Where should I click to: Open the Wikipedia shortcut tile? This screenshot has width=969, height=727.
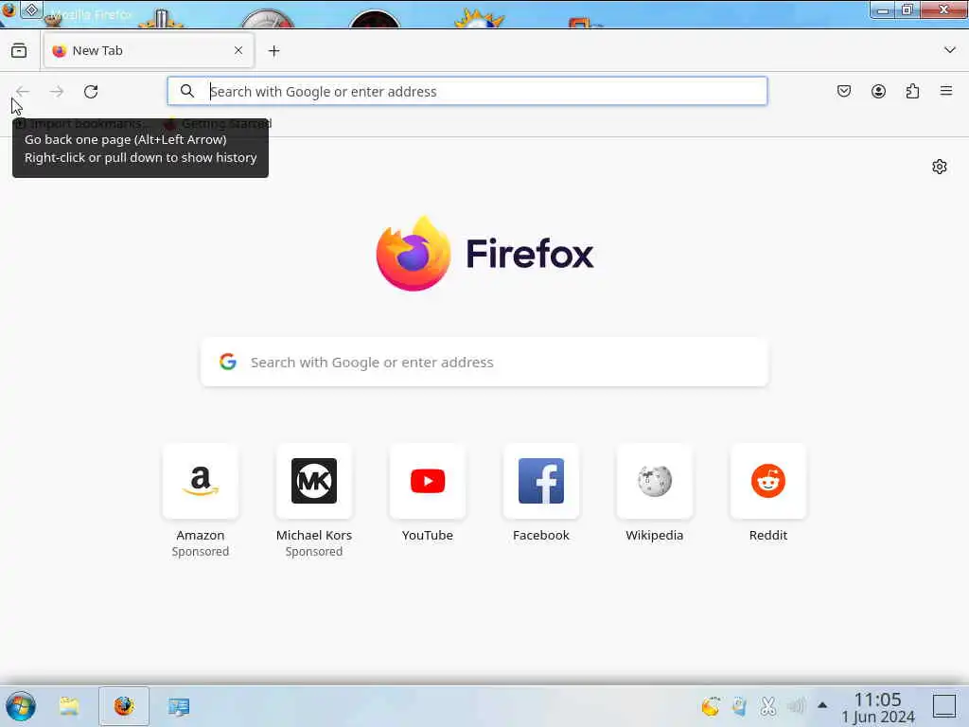tap(655, 481)
